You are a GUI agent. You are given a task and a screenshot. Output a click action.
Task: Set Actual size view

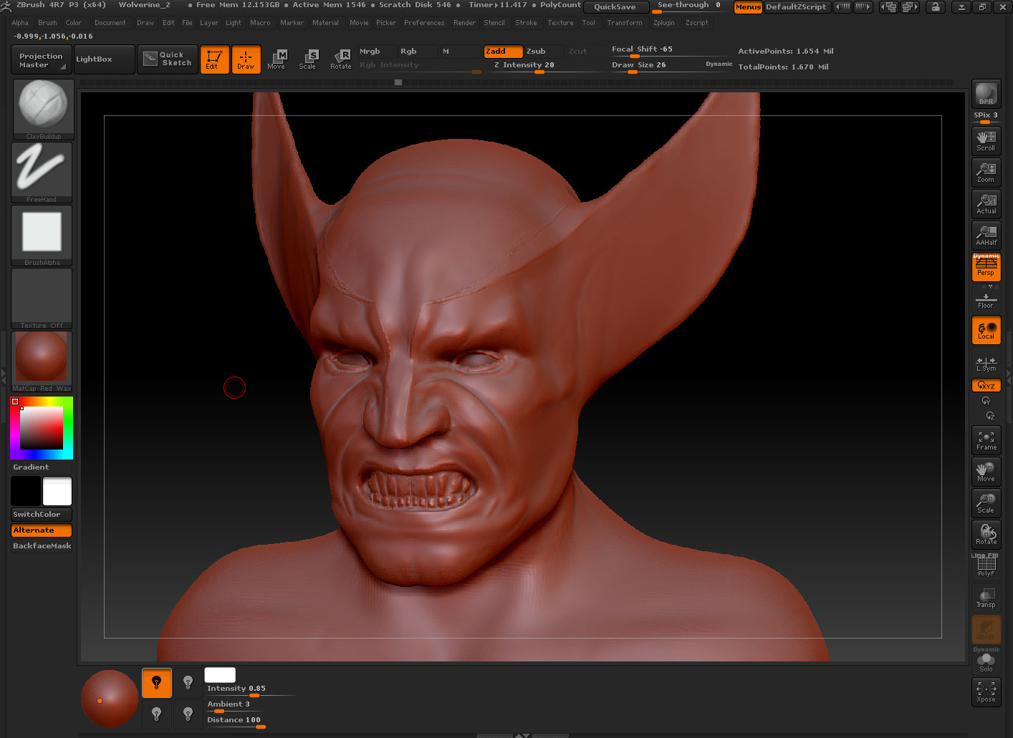tap(986, 203)
